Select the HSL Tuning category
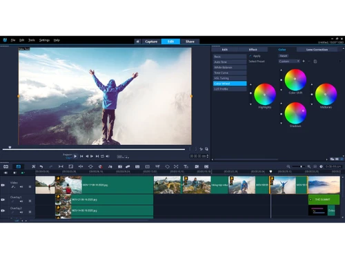This screenshot has width=345, height=259. coord(230,78)
